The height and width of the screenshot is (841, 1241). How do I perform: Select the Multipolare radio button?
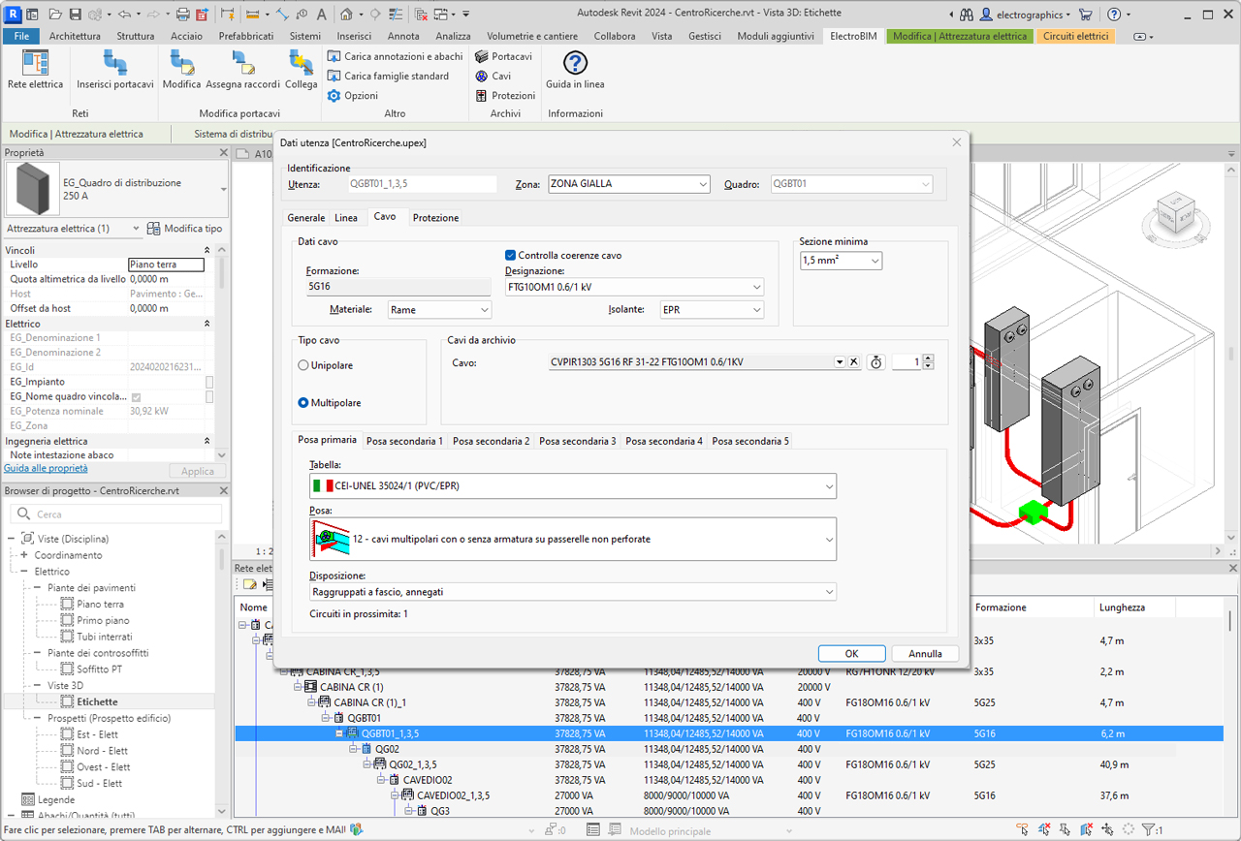[x=303, y=402]
